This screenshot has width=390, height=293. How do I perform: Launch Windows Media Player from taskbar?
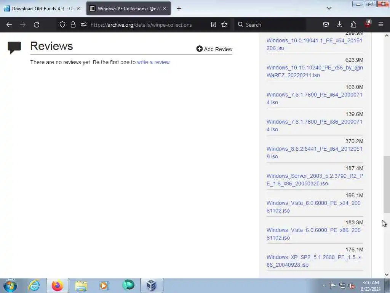coord(104,285)
